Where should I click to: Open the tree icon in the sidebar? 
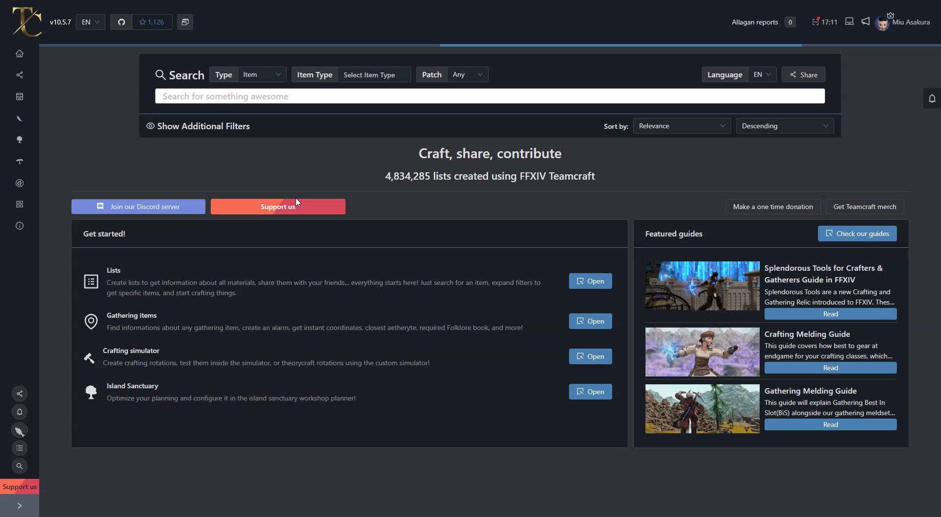pyautogui.click(x=20, y=140)
